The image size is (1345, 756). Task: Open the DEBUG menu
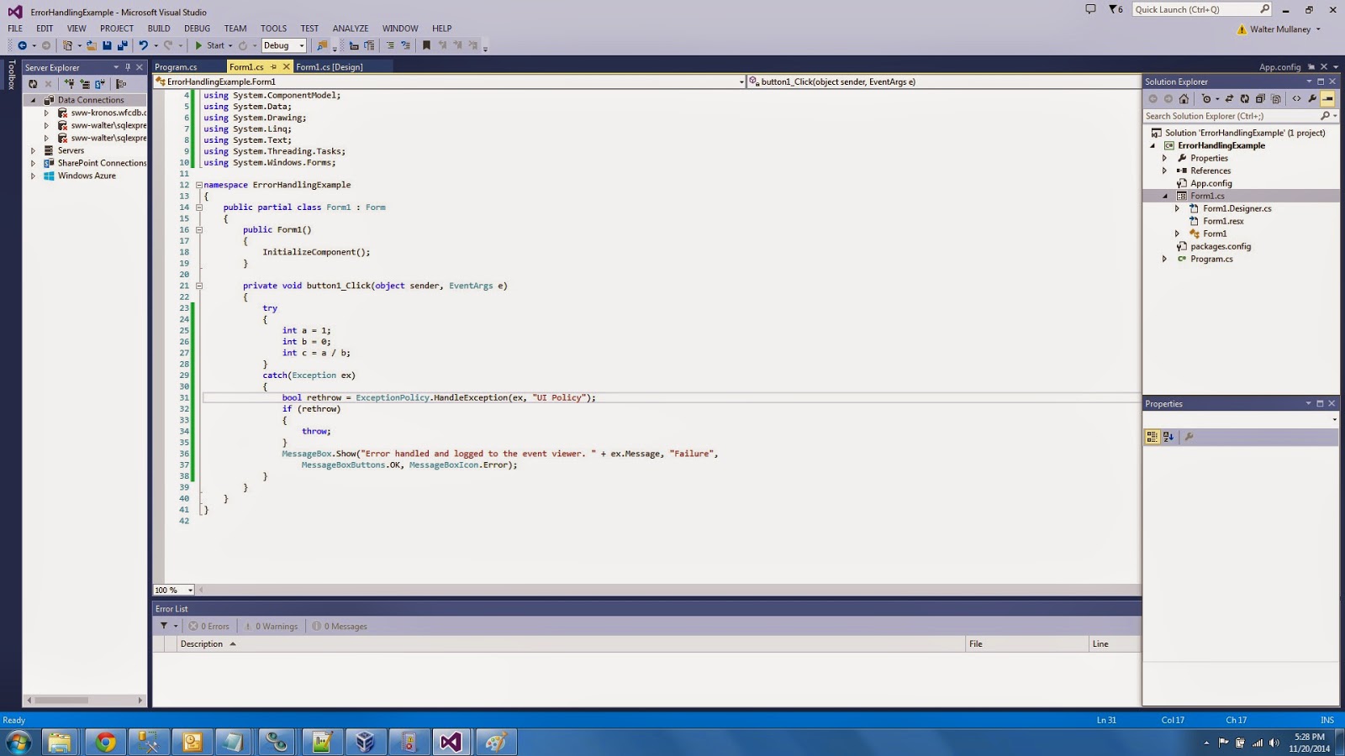[x=197, y=28]
